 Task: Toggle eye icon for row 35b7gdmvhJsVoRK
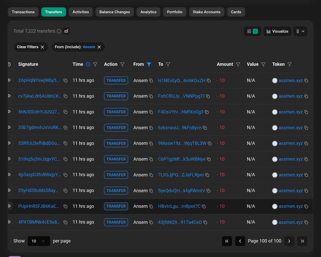[x=10, y=127]
